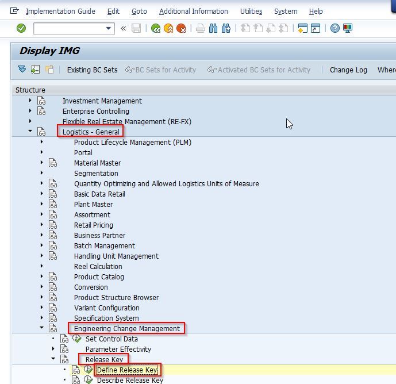Expand the Material Master node
The image size is (396, 384).
[42, 163]
